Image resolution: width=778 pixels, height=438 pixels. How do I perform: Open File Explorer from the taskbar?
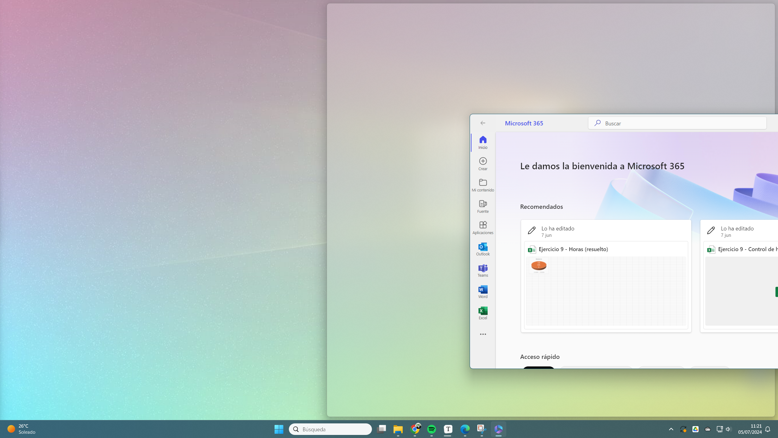(x=398, y=429)
